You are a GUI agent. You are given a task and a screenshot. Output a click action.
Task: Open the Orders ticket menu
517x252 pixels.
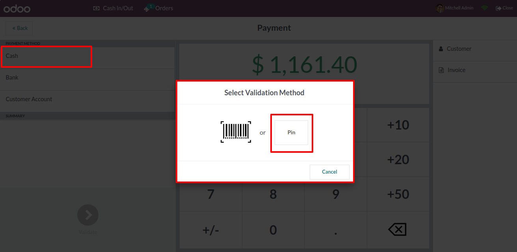point(158,8)
